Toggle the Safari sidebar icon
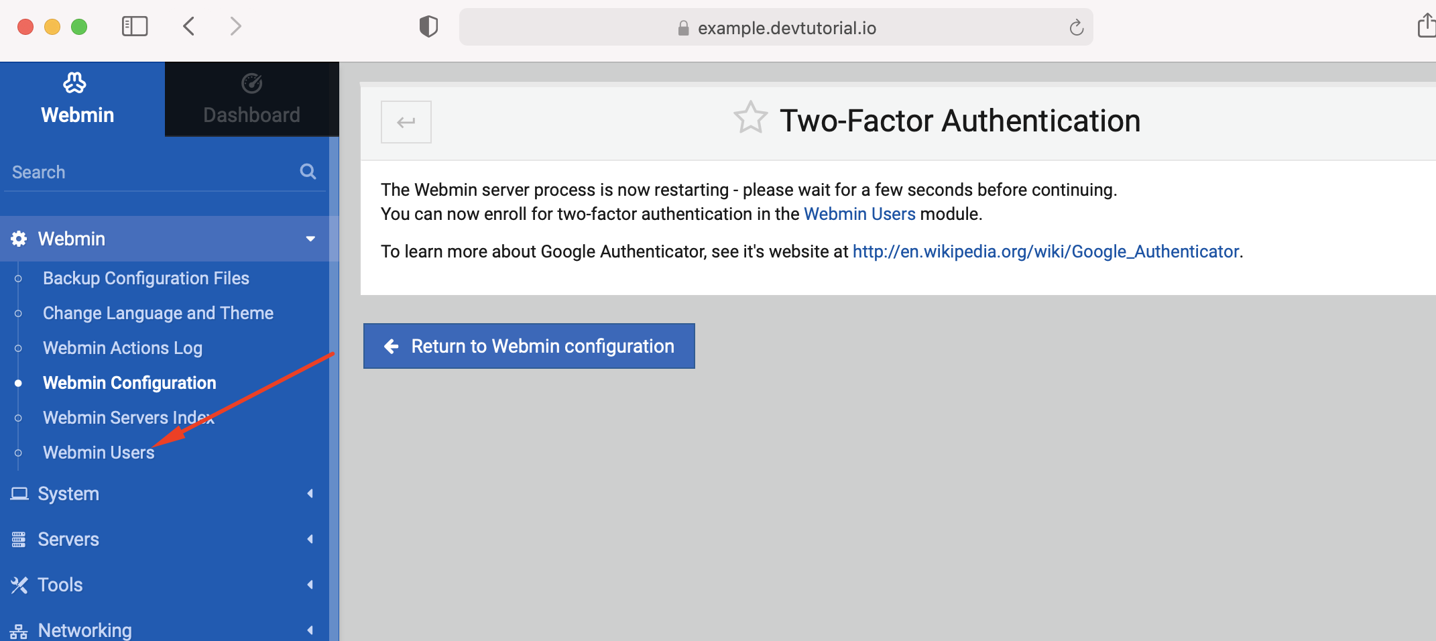Screen dimensions: 1436x641 [135, 27]
